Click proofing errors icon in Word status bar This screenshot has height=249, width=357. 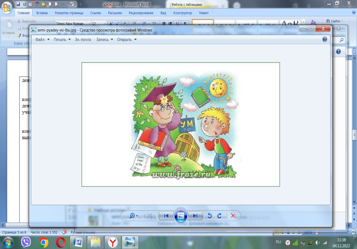point(64,232)
